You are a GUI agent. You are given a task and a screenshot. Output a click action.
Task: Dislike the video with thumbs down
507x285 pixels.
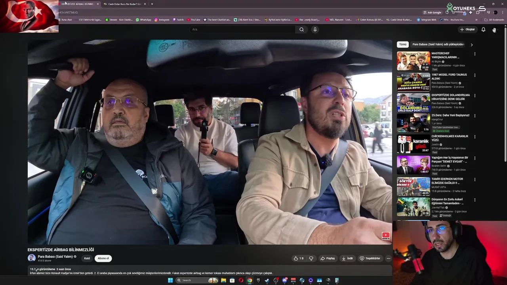tap(311, 258)
